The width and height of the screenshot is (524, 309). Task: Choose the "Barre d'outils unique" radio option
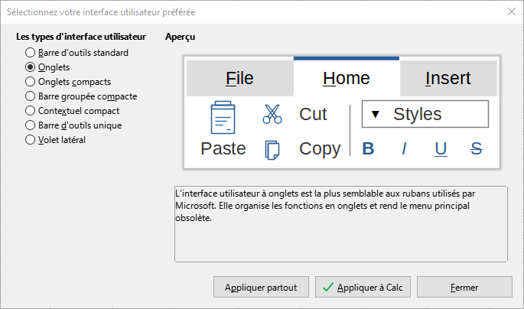click(73, 125)
